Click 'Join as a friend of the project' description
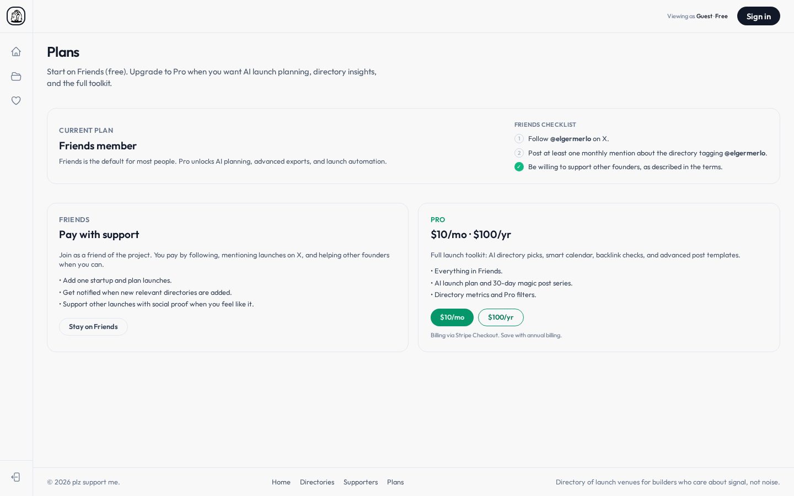Image resolution: width=794 pixels, height=496 pixels. coord(224,260)
